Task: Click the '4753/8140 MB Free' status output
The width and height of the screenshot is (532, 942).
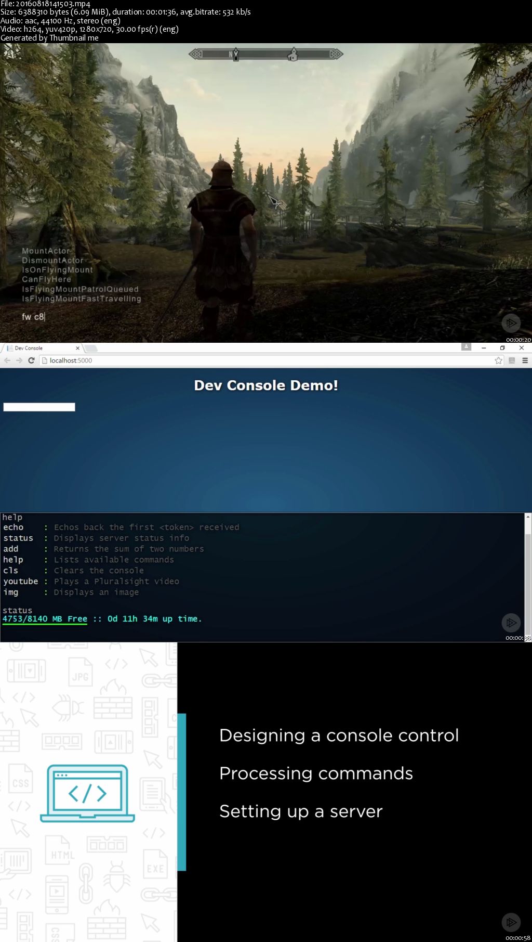Action: (45, 619)
